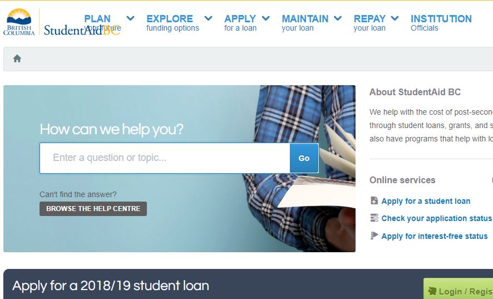493x299 pixels.
Task: Click the Enter a question or topic field
Action: (165, 158)
